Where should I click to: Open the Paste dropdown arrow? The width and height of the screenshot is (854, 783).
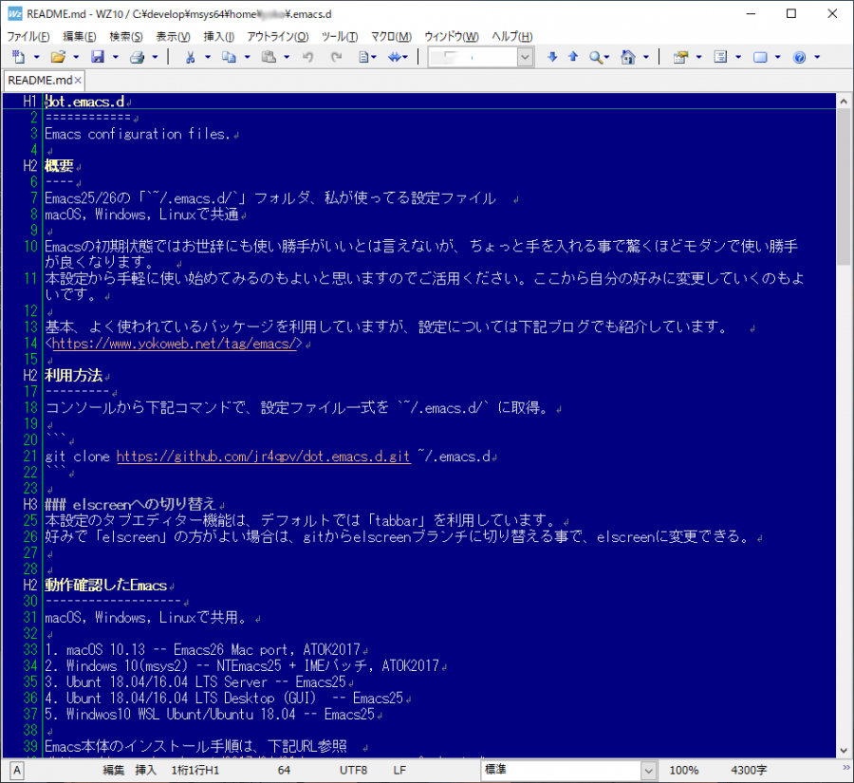tap(287, 57)
